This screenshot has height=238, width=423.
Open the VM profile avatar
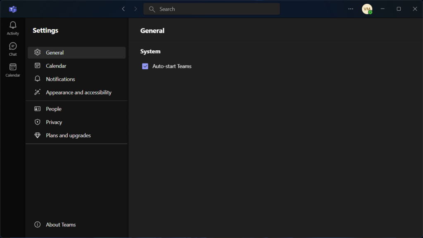pos(367,9)
